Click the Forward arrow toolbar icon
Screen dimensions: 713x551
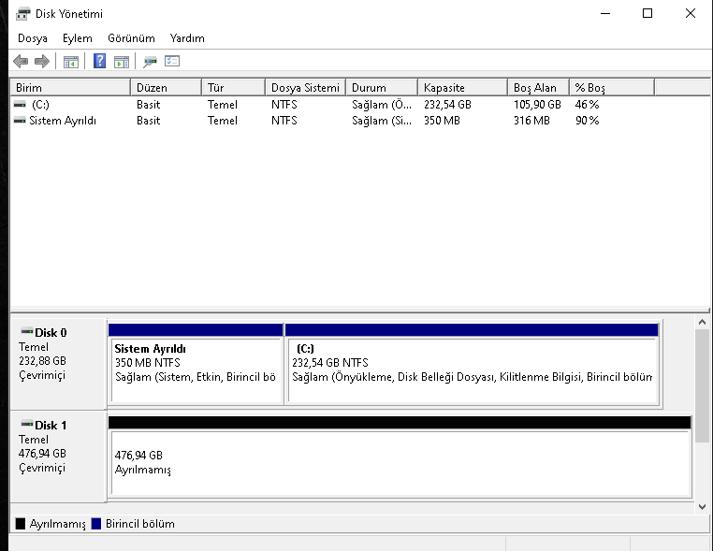pyautogui.click(x=41, y=62)
